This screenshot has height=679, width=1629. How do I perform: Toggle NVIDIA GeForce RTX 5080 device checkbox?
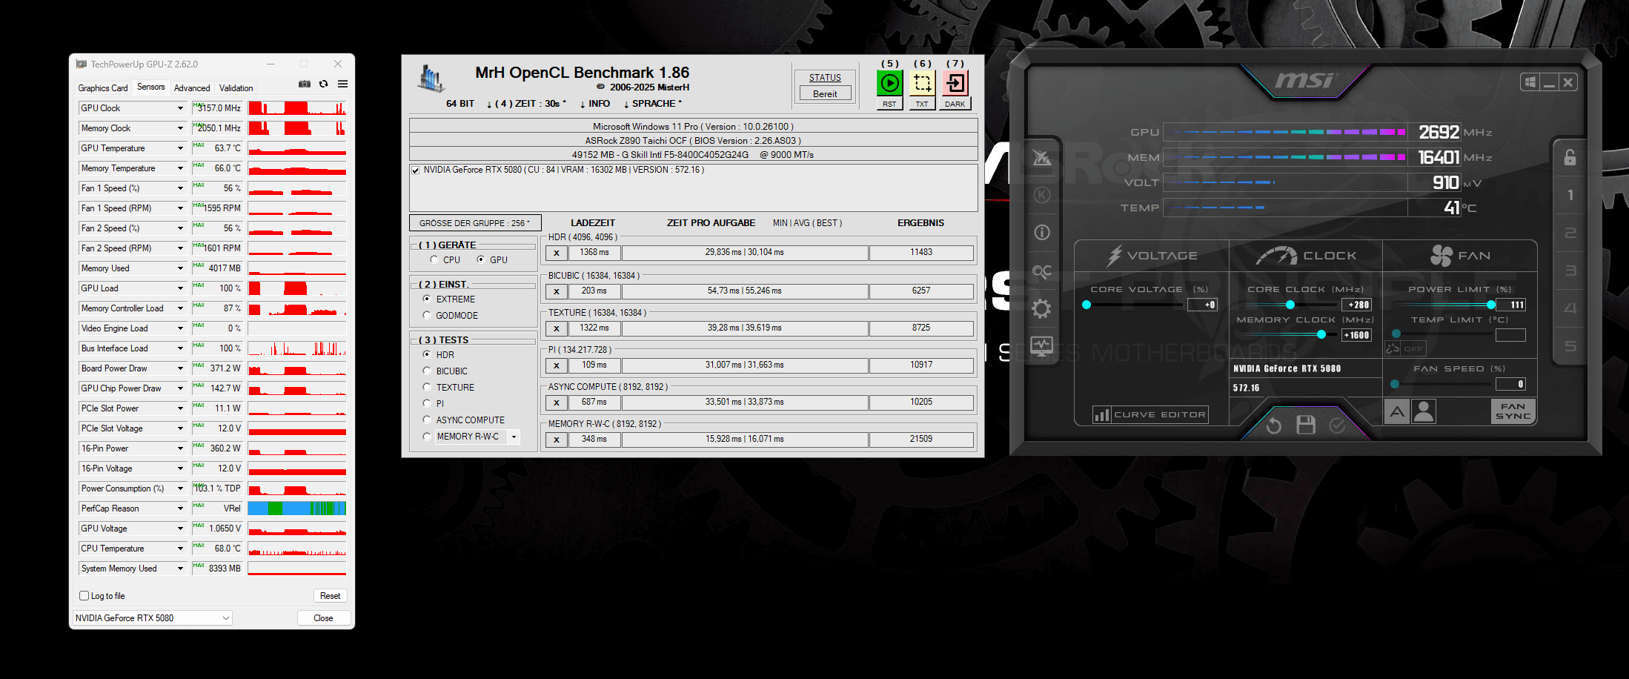pyautogui.click(x=416, y=170)
